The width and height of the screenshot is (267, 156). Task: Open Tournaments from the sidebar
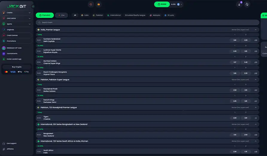pos(10,53)
